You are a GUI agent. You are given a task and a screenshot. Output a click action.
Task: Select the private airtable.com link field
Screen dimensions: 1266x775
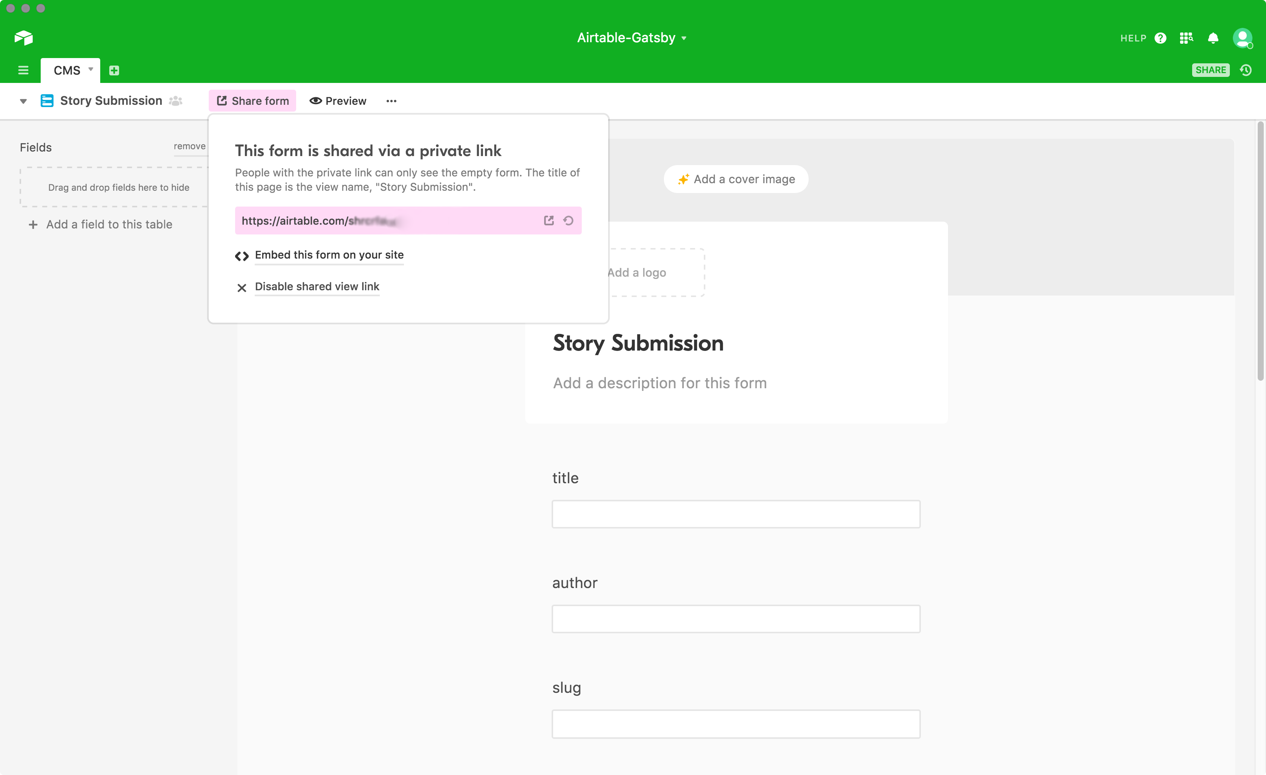(408, 221)
